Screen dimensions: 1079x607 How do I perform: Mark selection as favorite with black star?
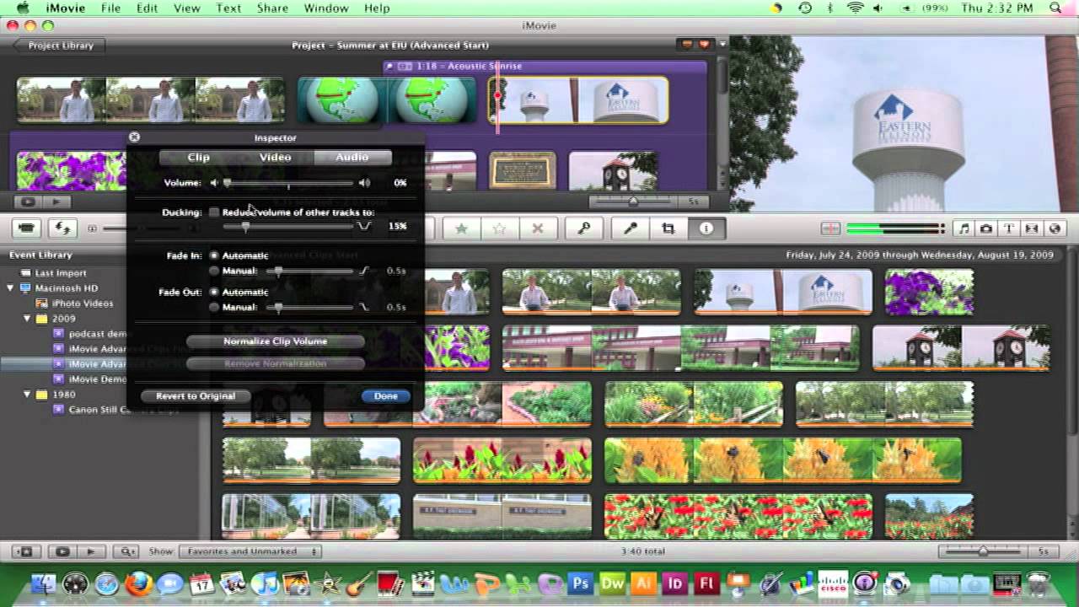coord(461,228)
